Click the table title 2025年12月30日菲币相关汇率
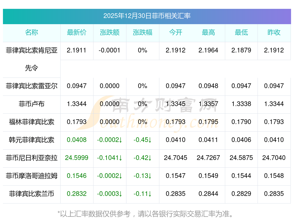The width and height of the screenshot is (294, 223). [x=147, y=16]
